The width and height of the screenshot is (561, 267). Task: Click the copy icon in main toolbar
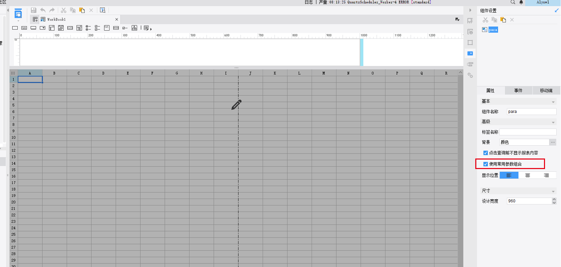tap(73, 10)
